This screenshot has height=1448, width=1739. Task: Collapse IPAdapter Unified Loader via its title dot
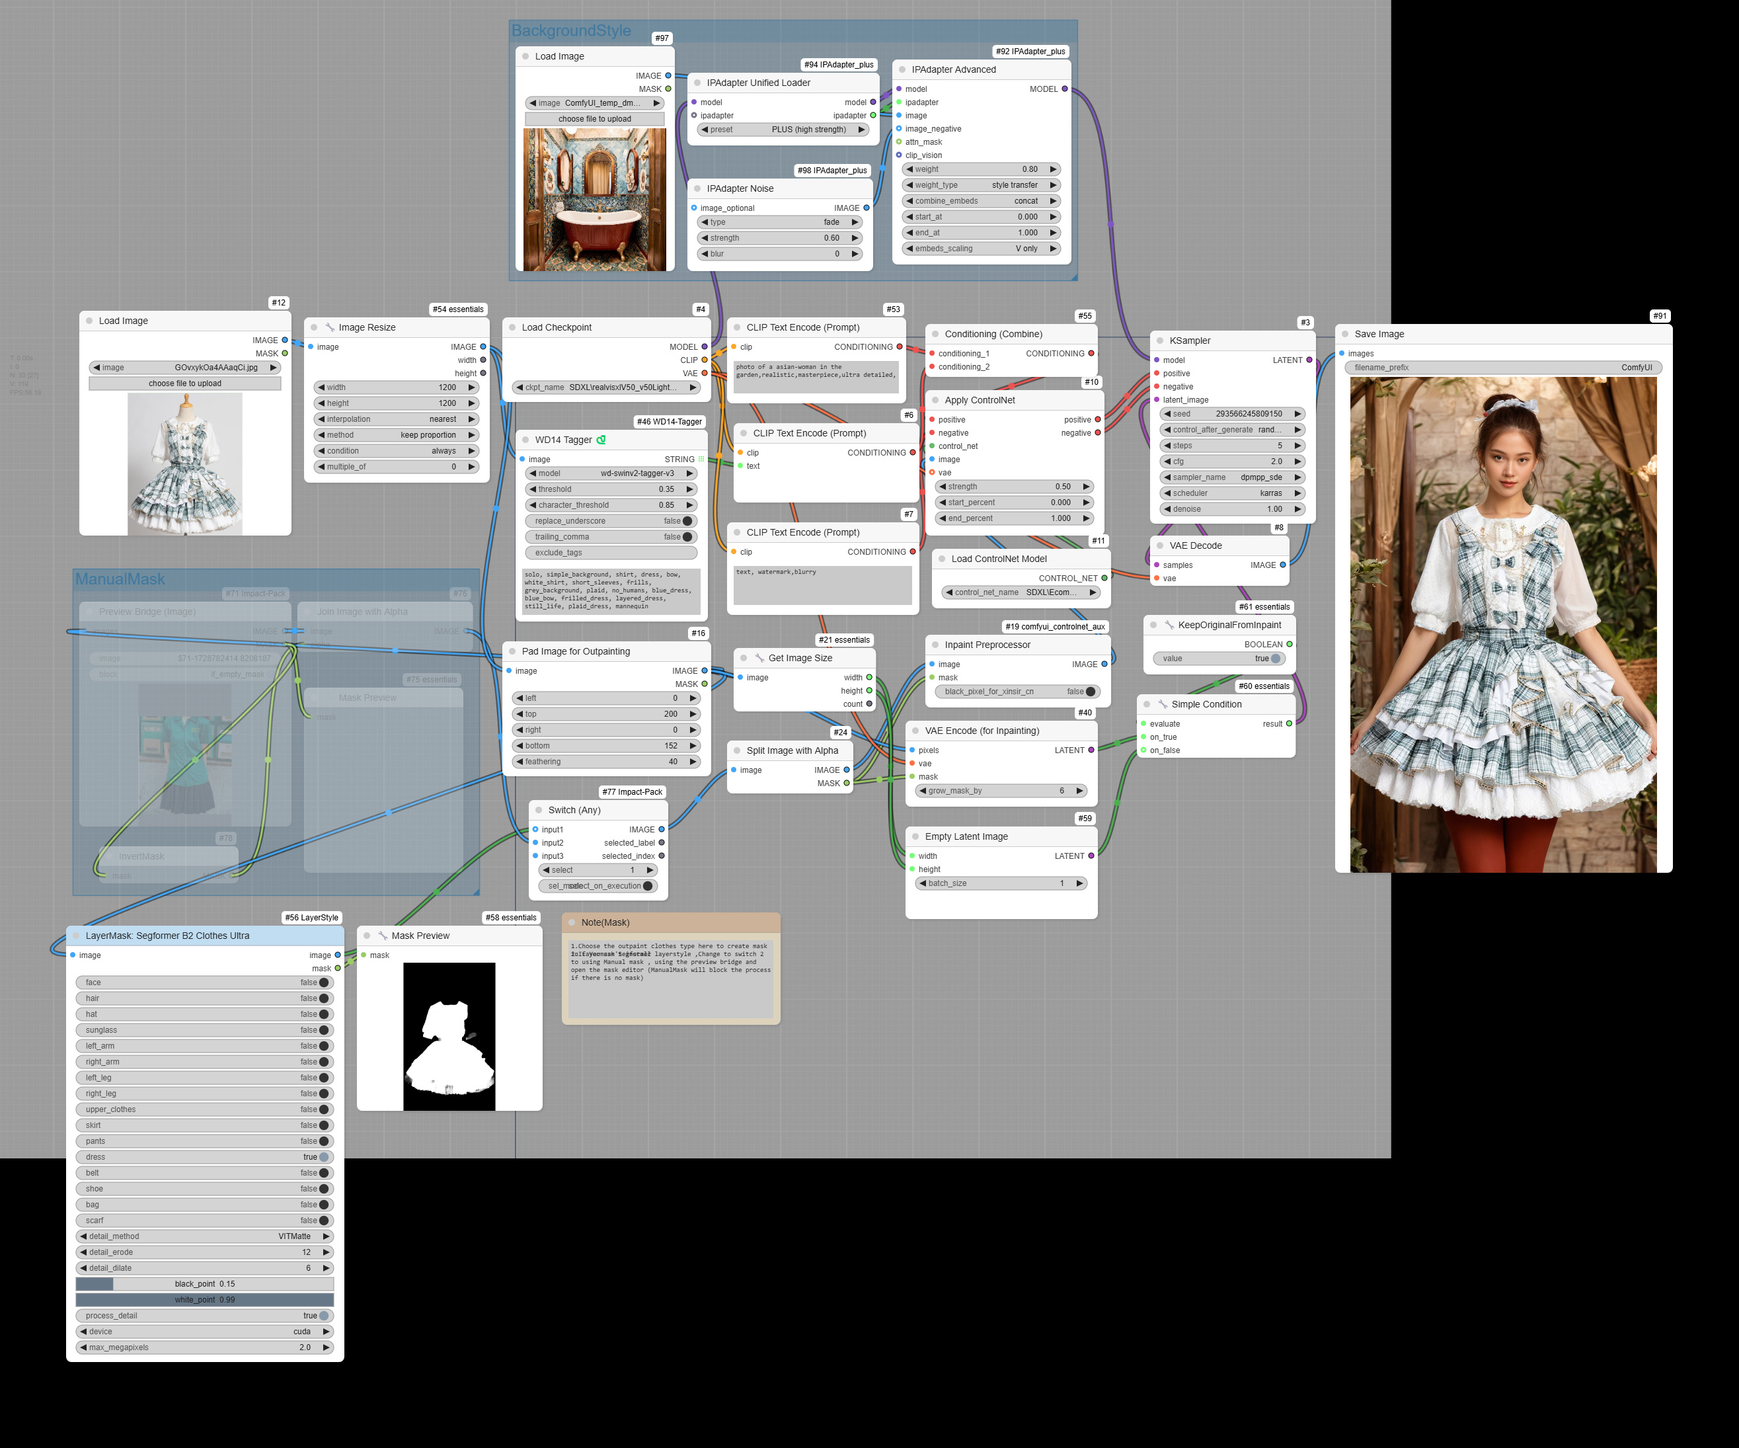tap(697, 83)
